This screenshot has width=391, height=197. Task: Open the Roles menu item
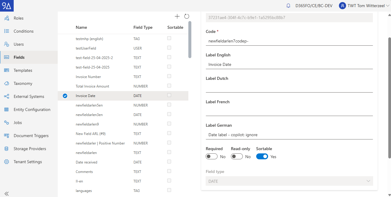[x=29, y=18]
